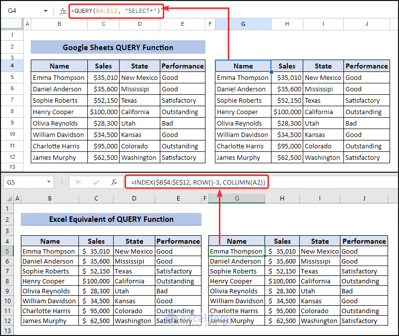Select row 5 header in Excel
This screenshot has width=399, height=336.
point(7,251)
